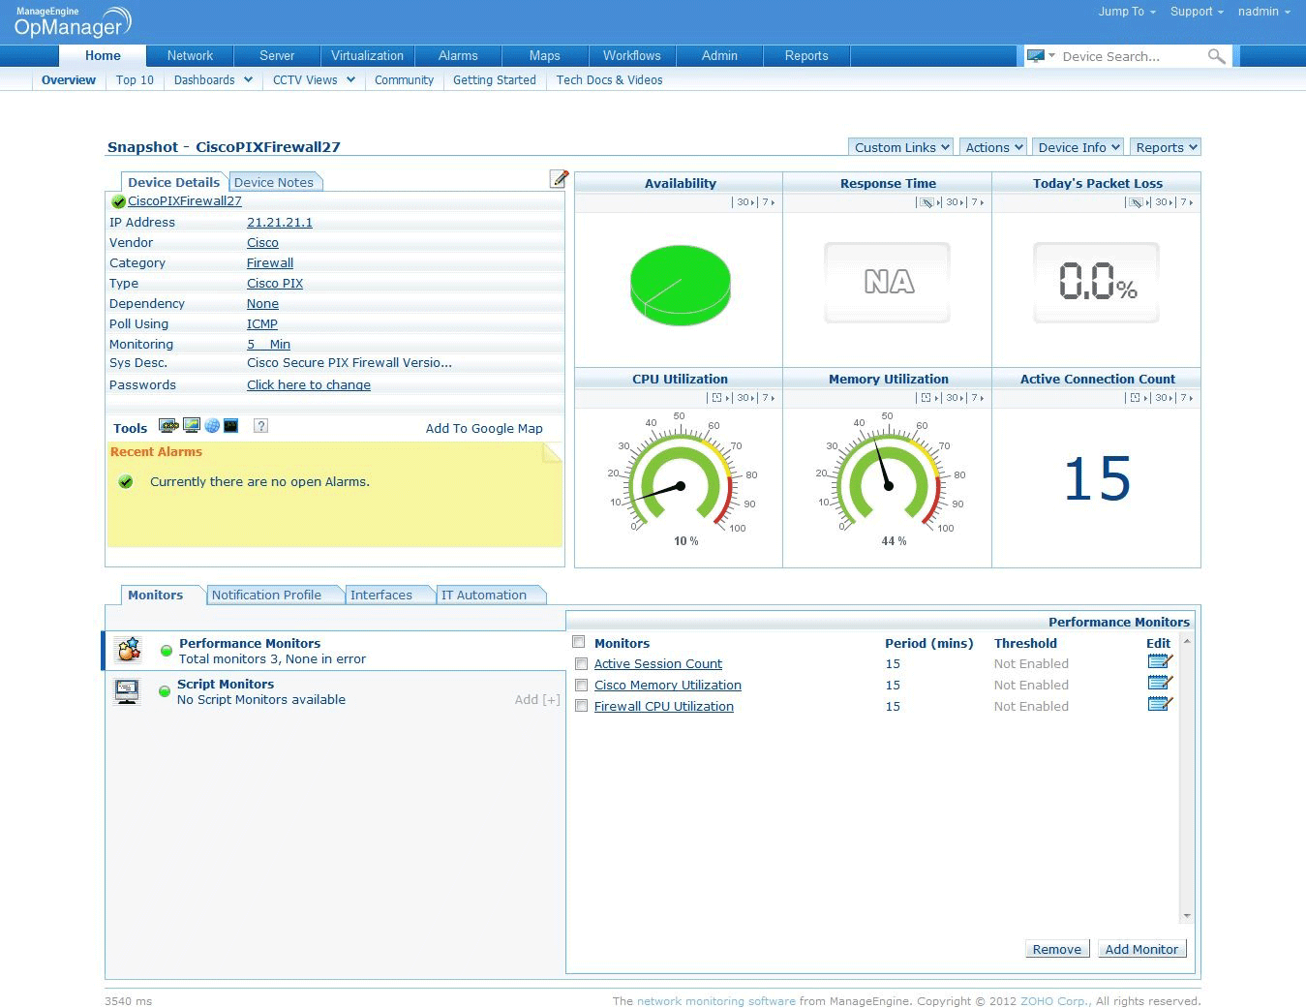
Task: Edit the Active Session Count monitor
Action: click(1159, 662)
